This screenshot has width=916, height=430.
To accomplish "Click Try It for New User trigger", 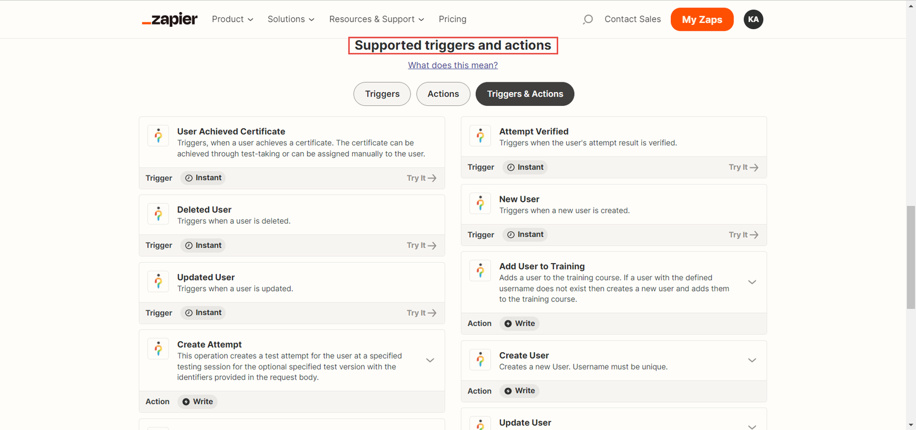I will pos(743,234).
